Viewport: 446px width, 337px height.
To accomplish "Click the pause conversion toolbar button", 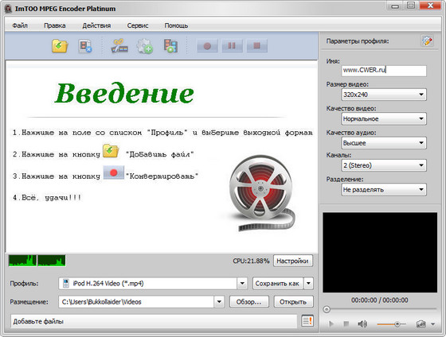I will 232,46.
